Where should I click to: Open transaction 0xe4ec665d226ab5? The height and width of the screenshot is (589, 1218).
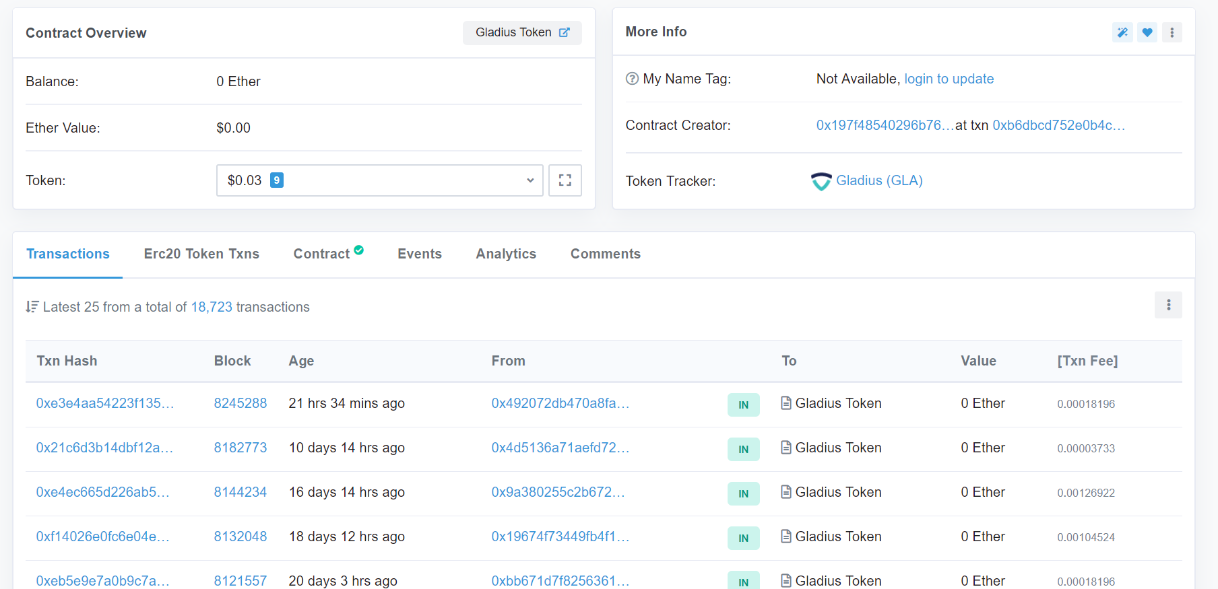102,492
